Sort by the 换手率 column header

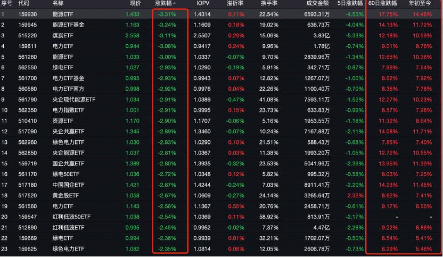269,3
